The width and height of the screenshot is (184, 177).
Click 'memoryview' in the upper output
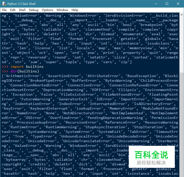[141, 48]
